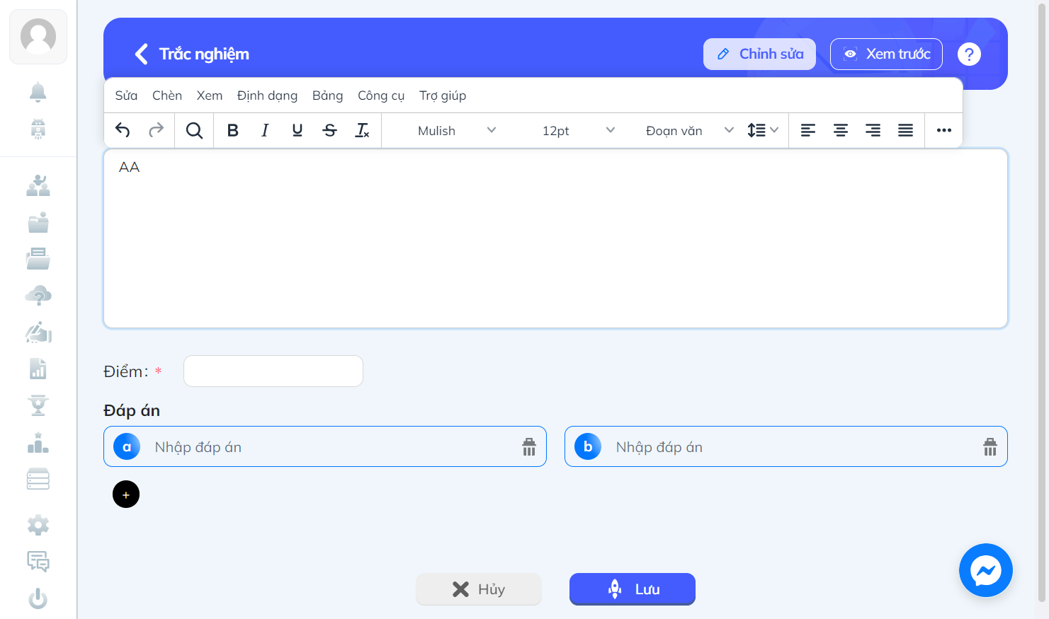Open the leaderboard podium sidebar icon
This screenshot has width=1049, height=619.
click(x=38, y=443)
